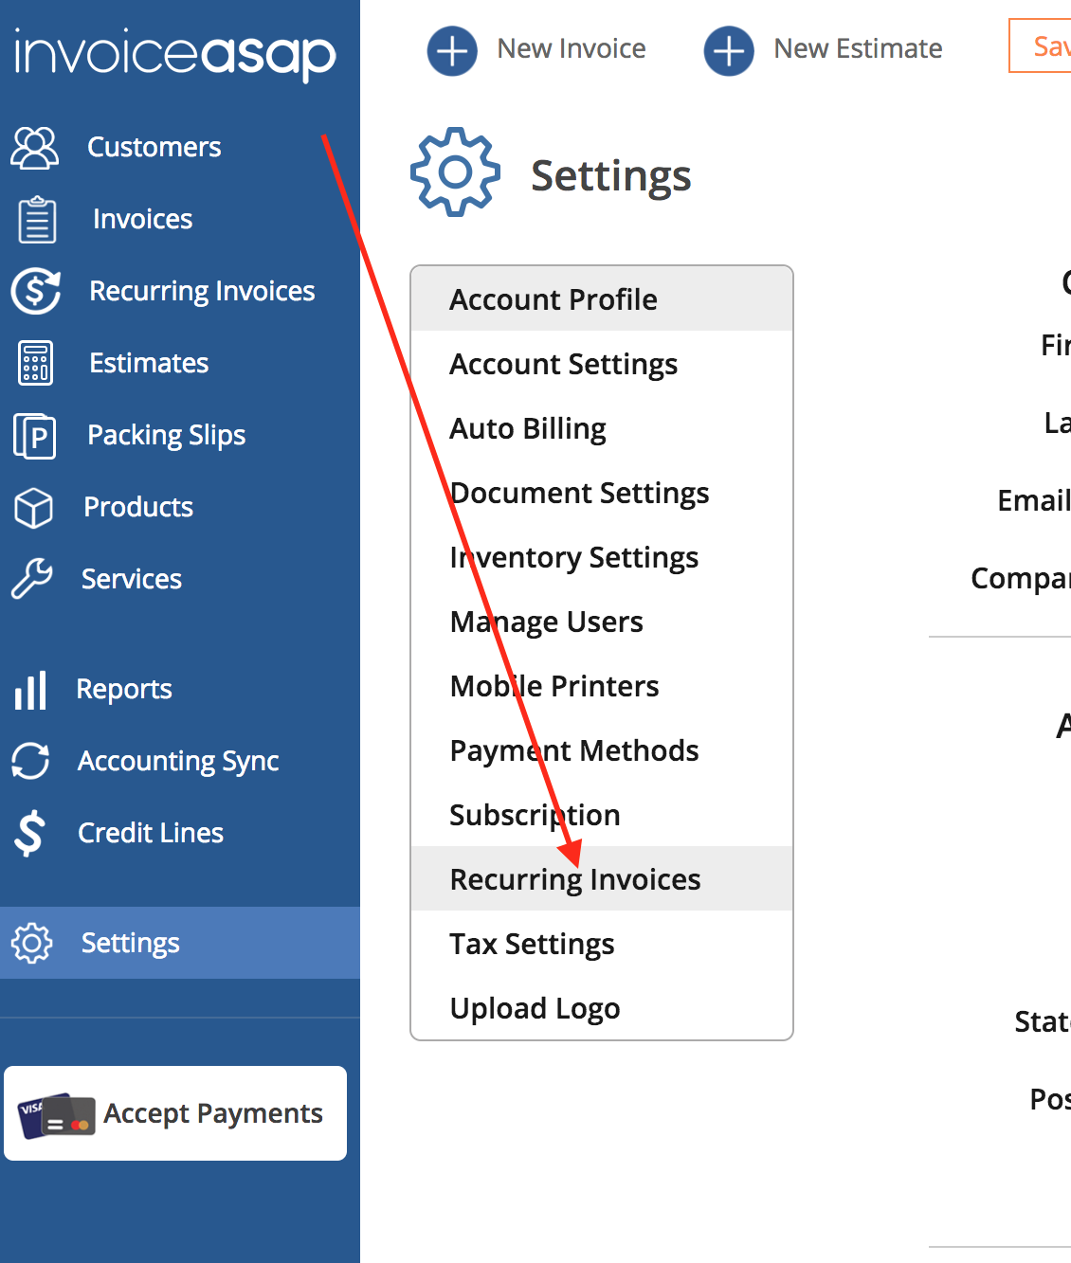Select Recurring Invoices in the settings list

(x=574, y=879)
